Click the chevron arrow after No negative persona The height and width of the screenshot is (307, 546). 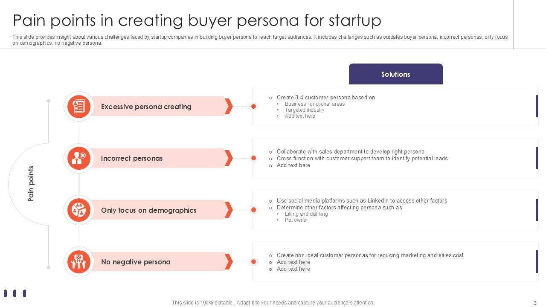(229, 262)
